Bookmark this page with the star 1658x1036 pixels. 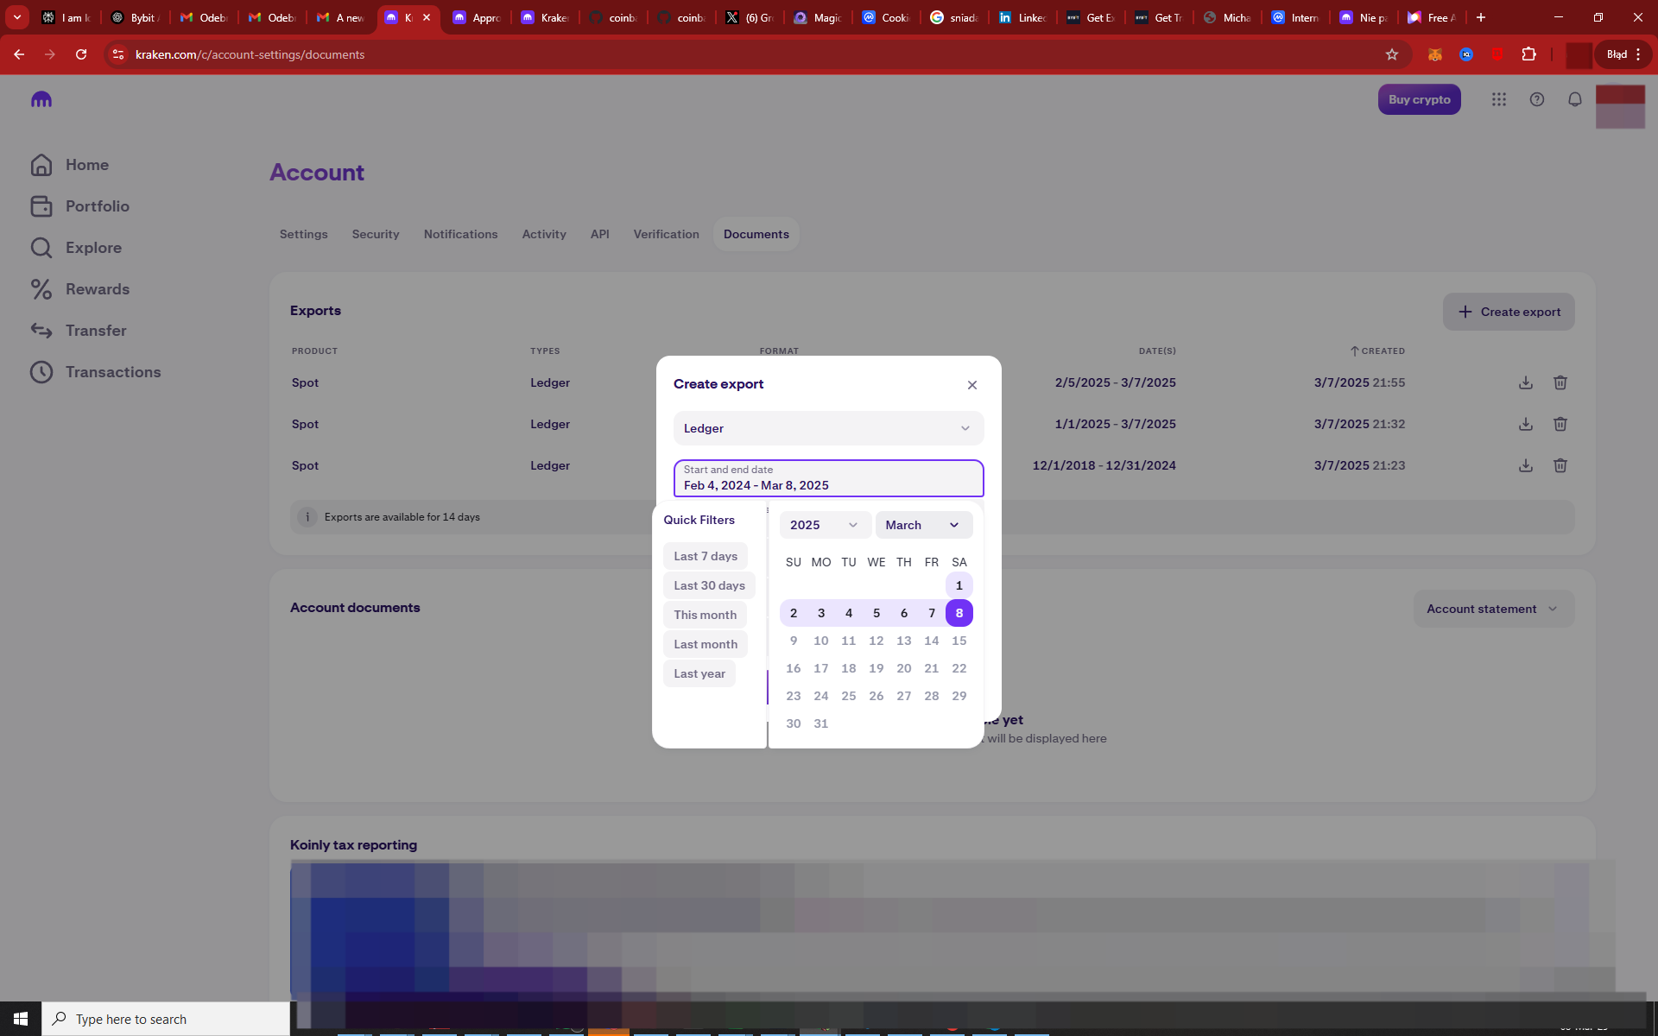pyautogui.click(x=1392, y=54)
